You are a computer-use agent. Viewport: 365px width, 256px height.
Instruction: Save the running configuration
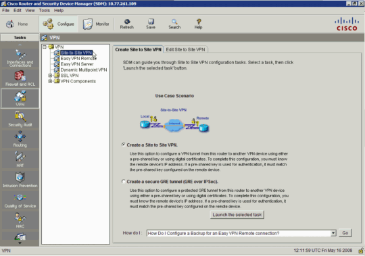[x=151, y=24]
